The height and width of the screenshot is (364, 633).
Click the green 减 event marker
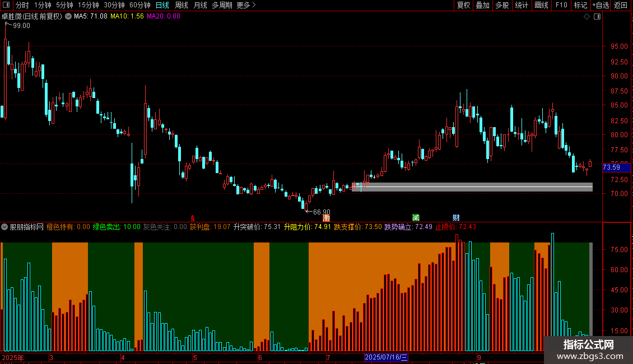pos(416,217)
